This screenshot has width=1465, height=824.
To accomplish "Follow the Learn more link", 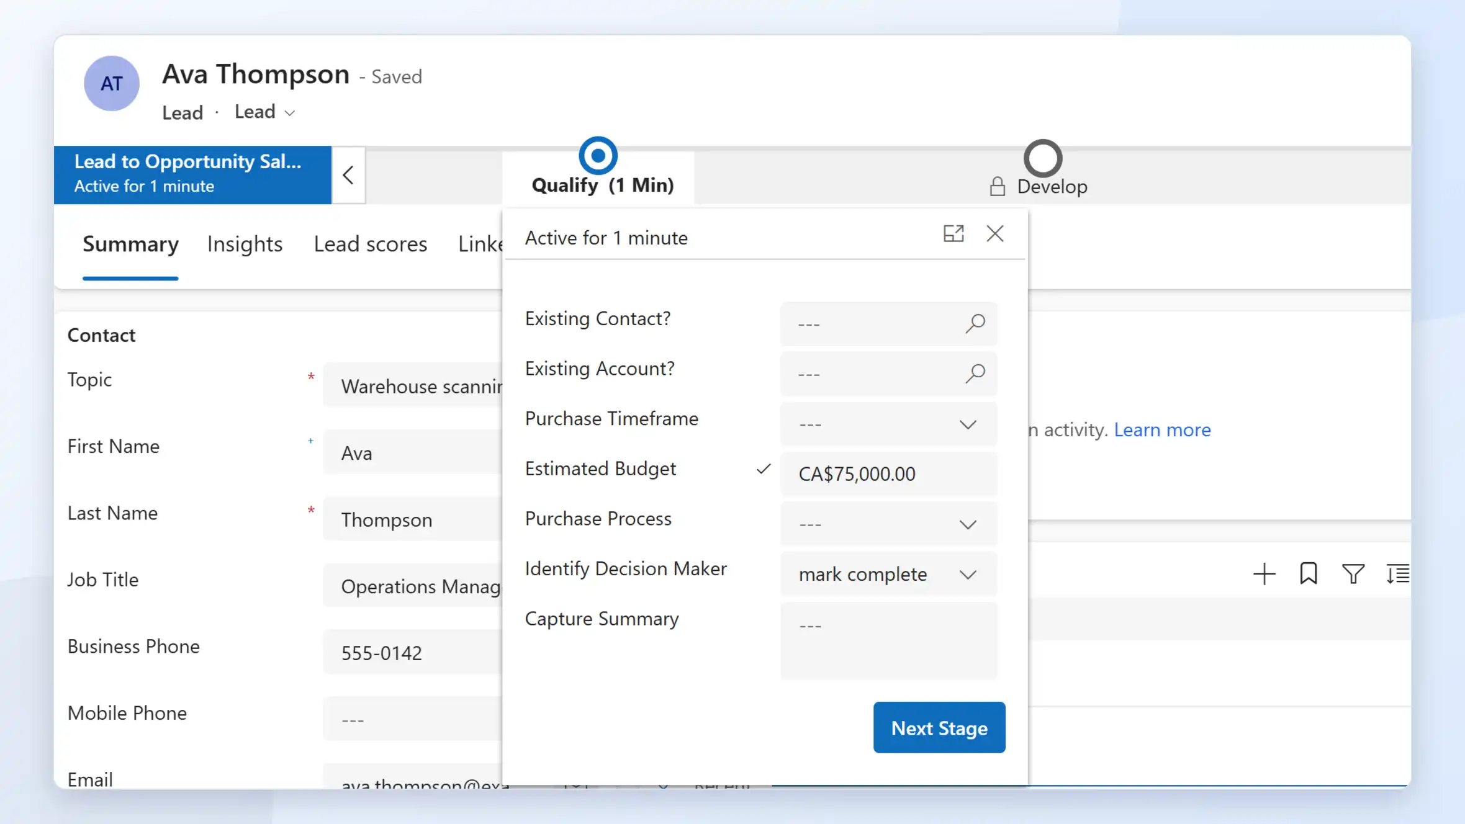I will click(1162, 429).
